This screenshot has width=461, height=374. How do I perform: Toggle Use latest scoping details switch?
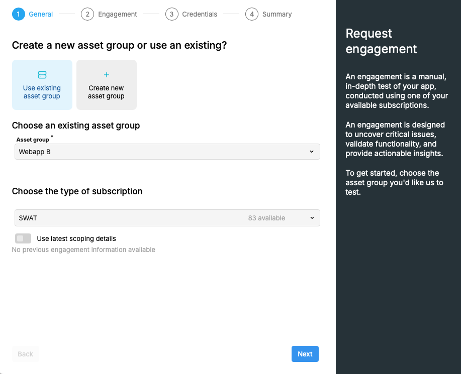(x=23, y=238)
